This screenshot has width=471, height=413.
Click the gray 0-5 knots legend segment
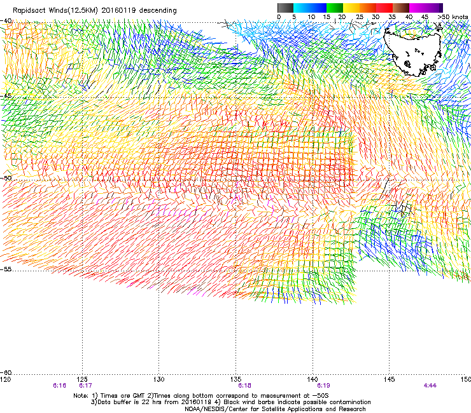(285, 8)
